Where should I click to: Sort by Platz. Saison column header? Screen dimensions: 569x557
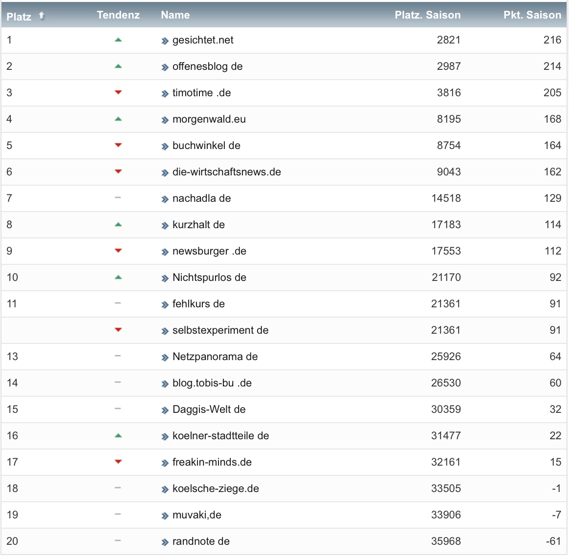pos(427,15)
